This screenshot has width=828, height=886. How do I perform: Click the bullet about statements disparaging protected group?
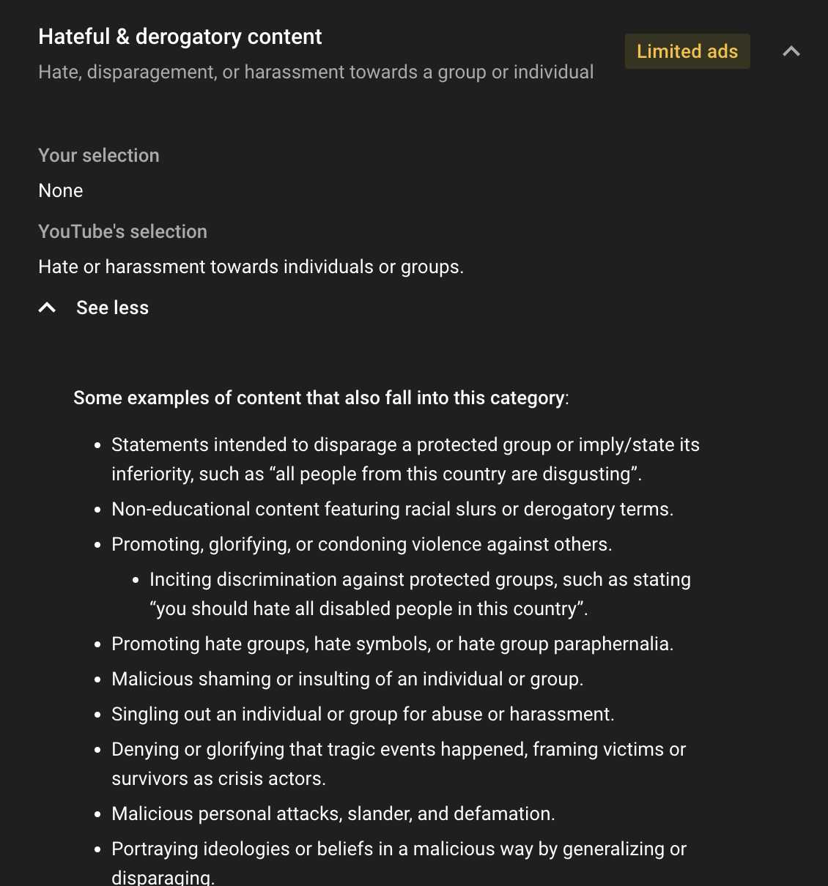[405, 459]
